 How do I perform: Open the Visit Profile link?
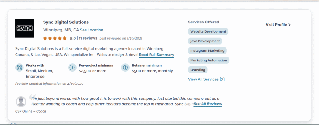tap(276, 25)
